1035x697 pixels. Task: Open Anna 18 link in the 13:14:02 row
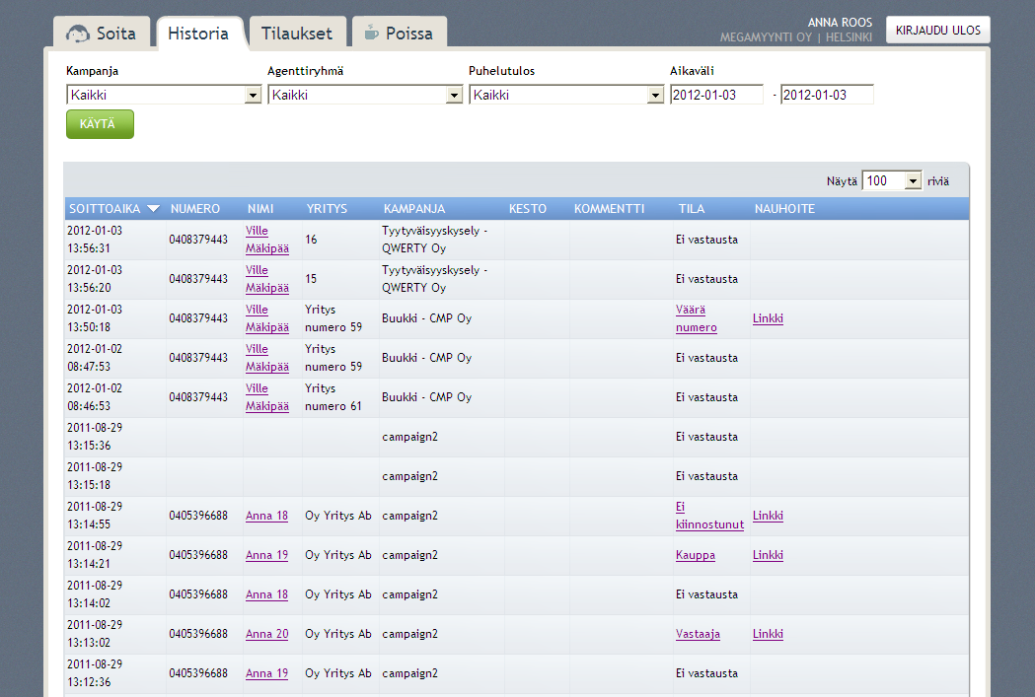[266, 594]
